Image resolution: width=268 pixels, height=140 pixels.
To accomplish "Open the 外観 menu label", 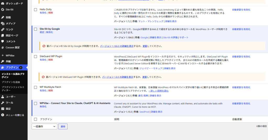I will [8, 61].
